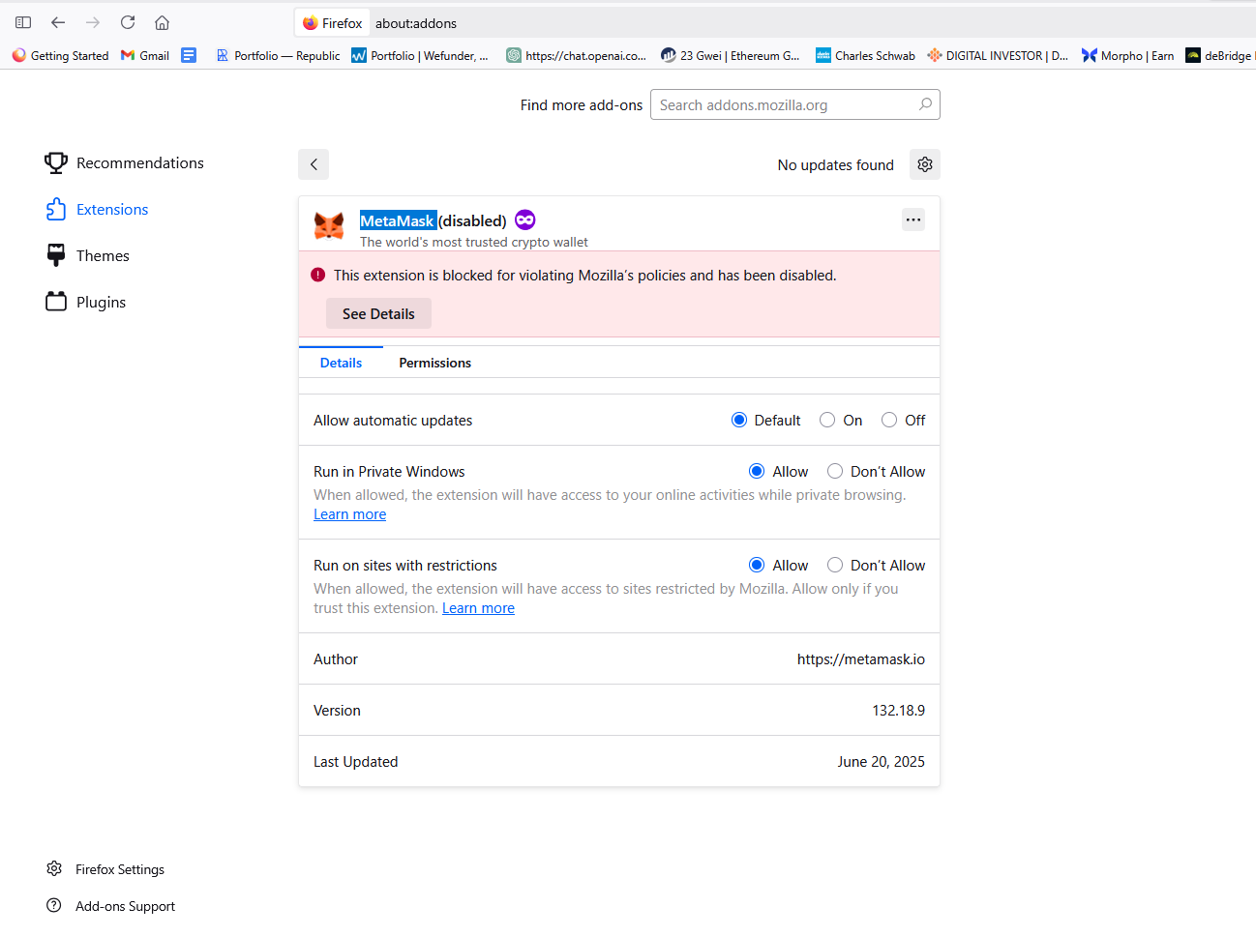
Task: Click the browser forward arrow
Action: point(93,22)
